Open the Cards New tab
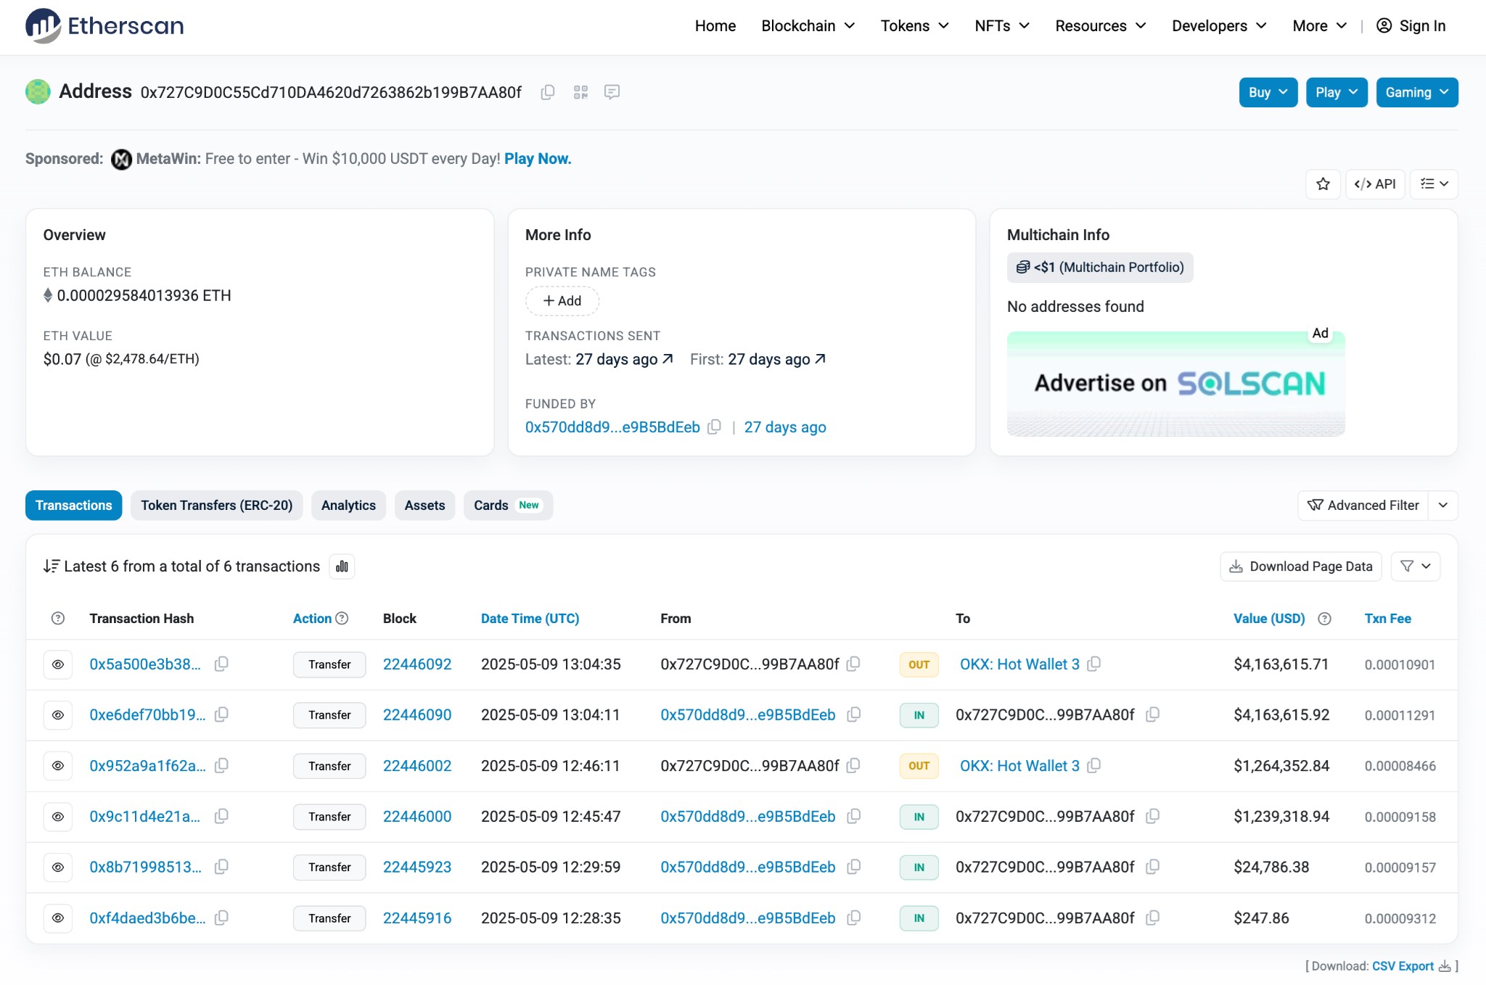This screenshot has width=1486, height=985. pyautogui.click(x=508, y=506)
